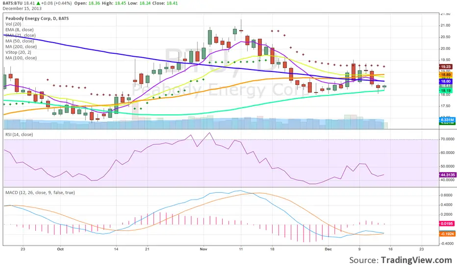457x269 pixels.
Task: Click the 50.0000 RSI axis label
Action: tap(447, 166)
